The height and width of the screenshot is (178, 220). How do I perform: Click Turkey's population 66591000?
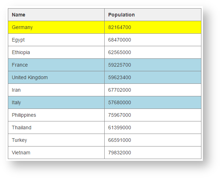coord(120,140)
